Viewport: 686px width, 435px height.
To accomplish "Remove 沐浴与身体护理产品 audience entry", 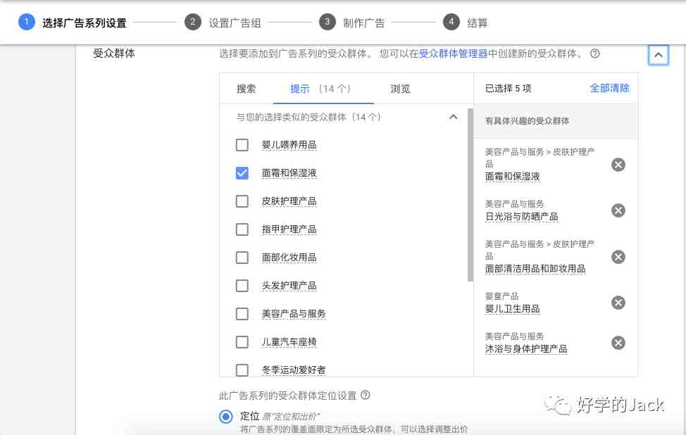I will click(x=618, y=343).
